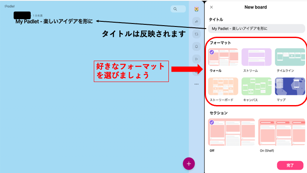The height and width of the screenshot is (173, 307).
Task: Choose the ストーリーボード format
Action: [223, 86]
